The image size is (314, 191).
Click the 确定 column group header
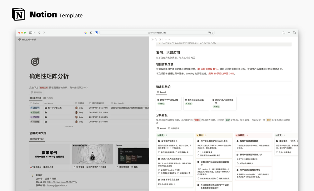[x=161, y=135]
